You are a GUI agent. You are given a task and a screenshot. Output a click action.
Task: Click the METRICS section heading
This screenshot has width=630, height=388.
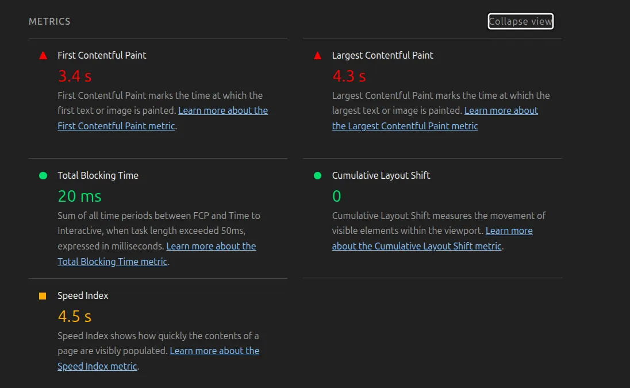[49, 21]
